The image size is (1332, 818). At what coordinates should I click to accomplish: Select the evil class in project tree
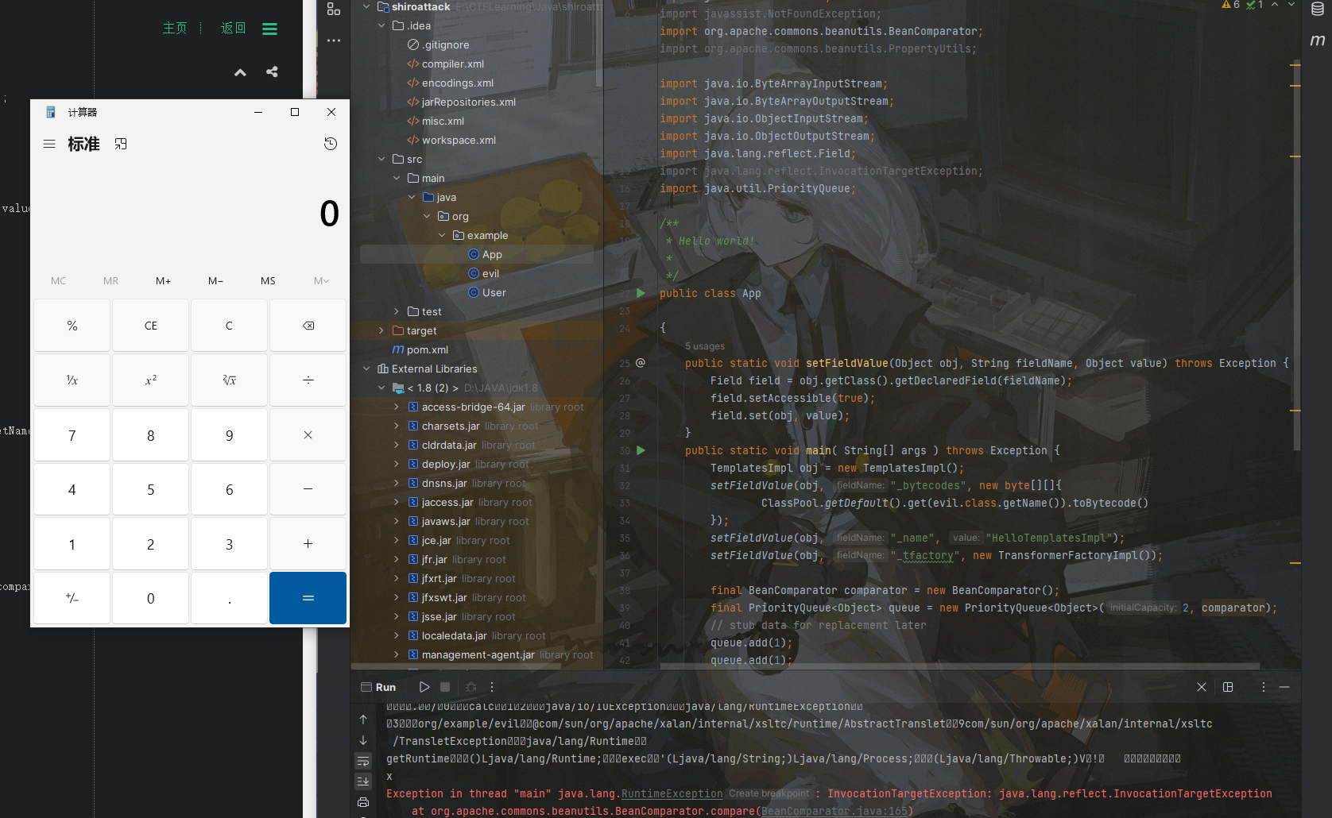tap(490, 273)
